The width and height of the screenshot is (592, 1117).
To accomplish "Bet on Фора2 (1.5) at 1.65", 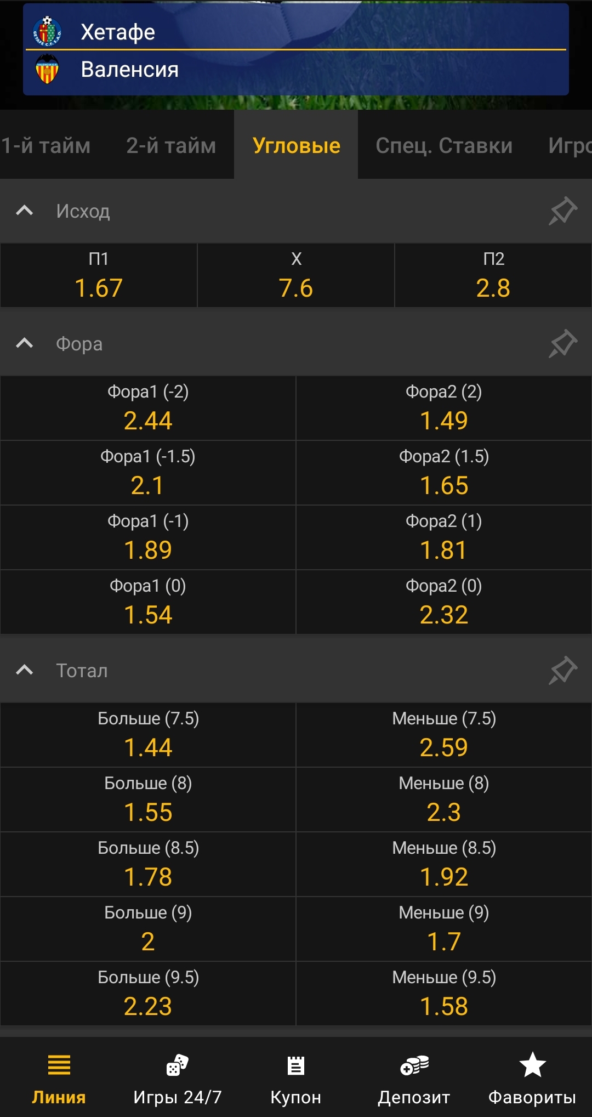I will [x=444, y=473].
